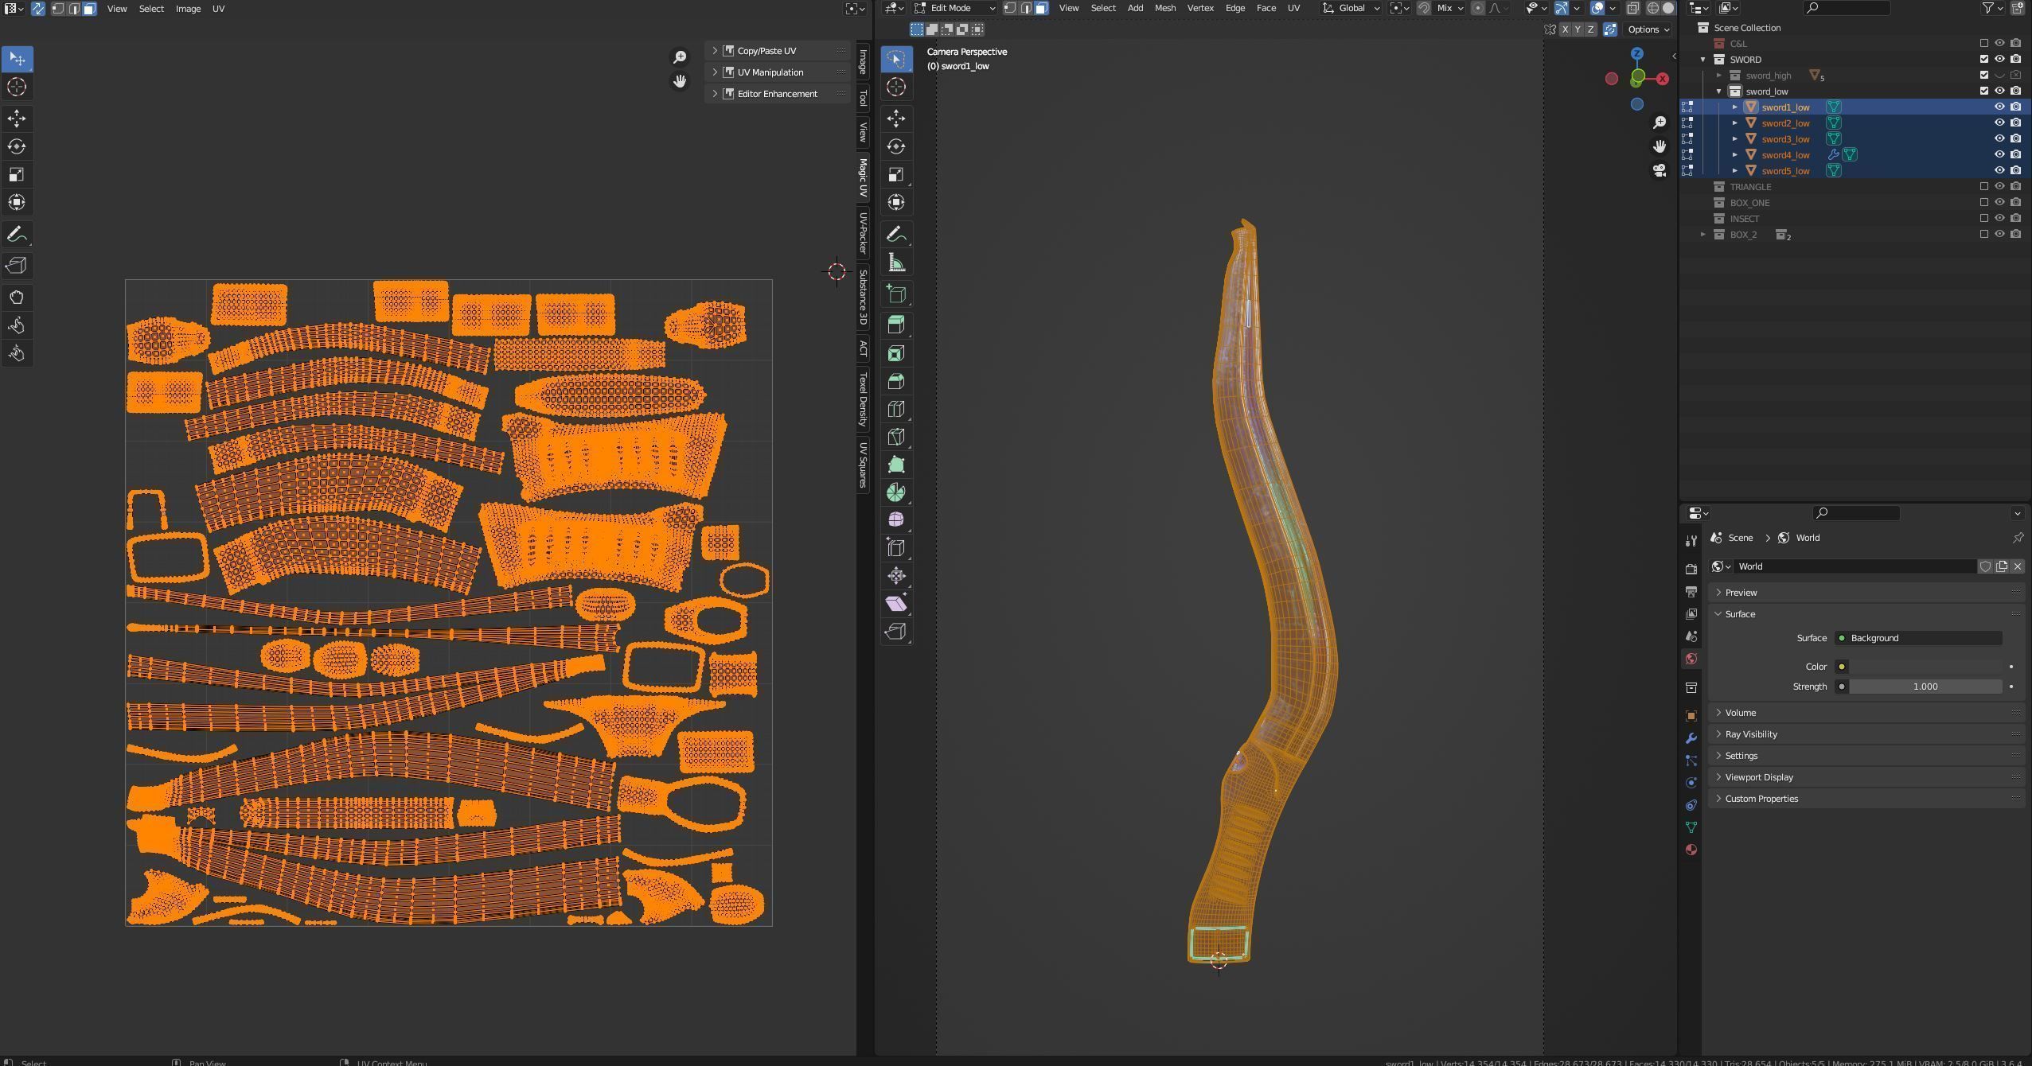The height and width of the screenshot is (1066, 2032).
Task: Click the Background surface shader button
Action: coord(1917,638)
